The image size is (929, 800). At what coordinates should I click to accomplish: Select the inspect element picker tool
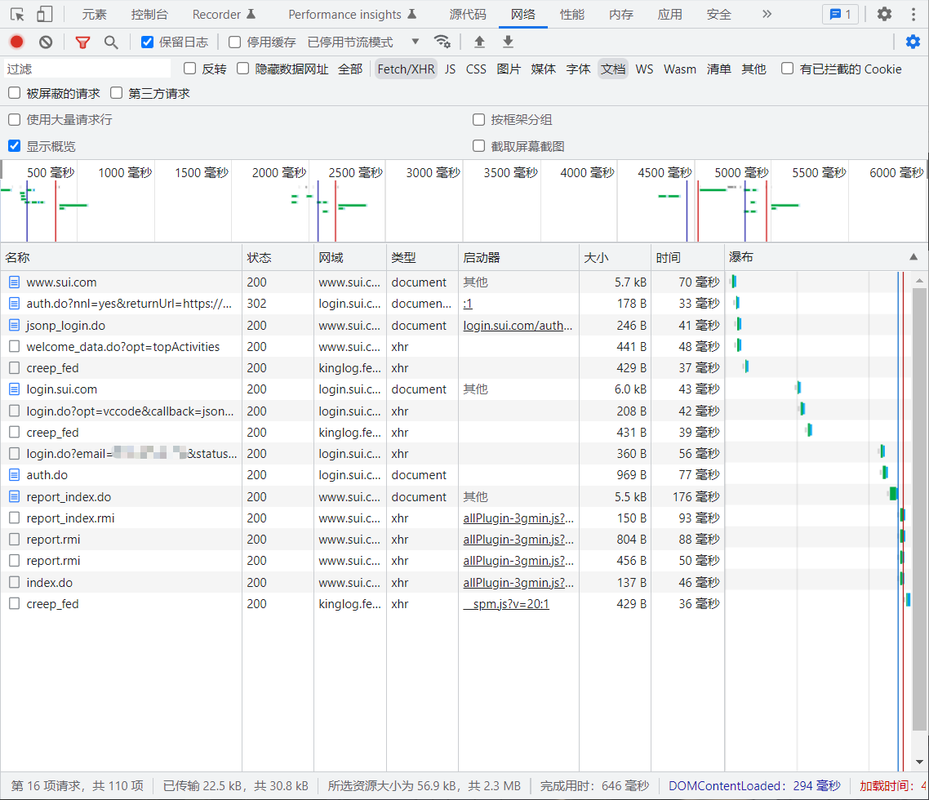click(x=17, y=14)
